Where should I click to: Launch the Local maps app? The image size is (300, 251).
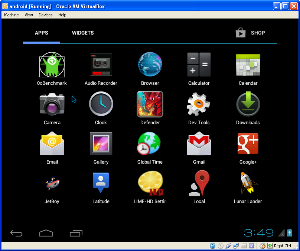click(x=199, y=183)
